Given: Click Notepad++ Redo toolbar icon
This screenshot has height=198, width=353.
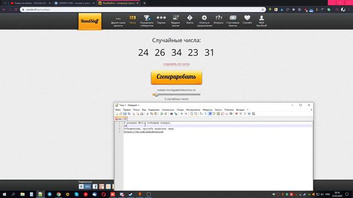Looking at the screenshot, I should click(166, 114).
